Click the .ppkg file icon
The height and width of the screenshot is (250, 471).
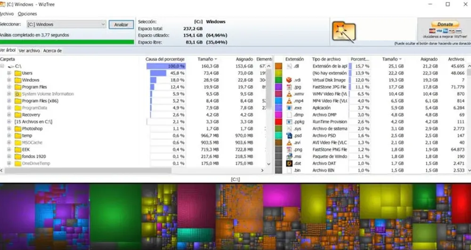point(289,122)
